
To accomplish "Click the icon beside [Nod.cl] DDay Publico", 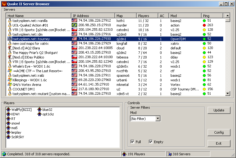I will tap(10, 57).
